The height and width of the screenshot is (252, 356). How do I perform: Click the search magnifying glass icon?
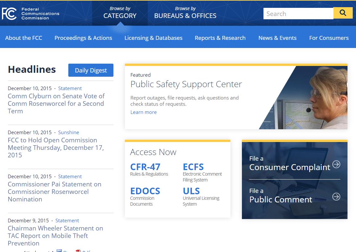(343, 13)
